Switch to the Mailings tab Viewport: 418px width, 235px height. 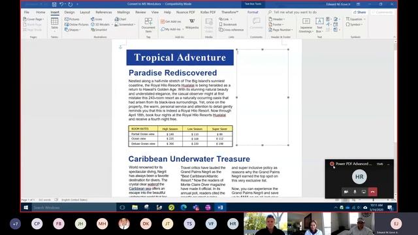123,12
